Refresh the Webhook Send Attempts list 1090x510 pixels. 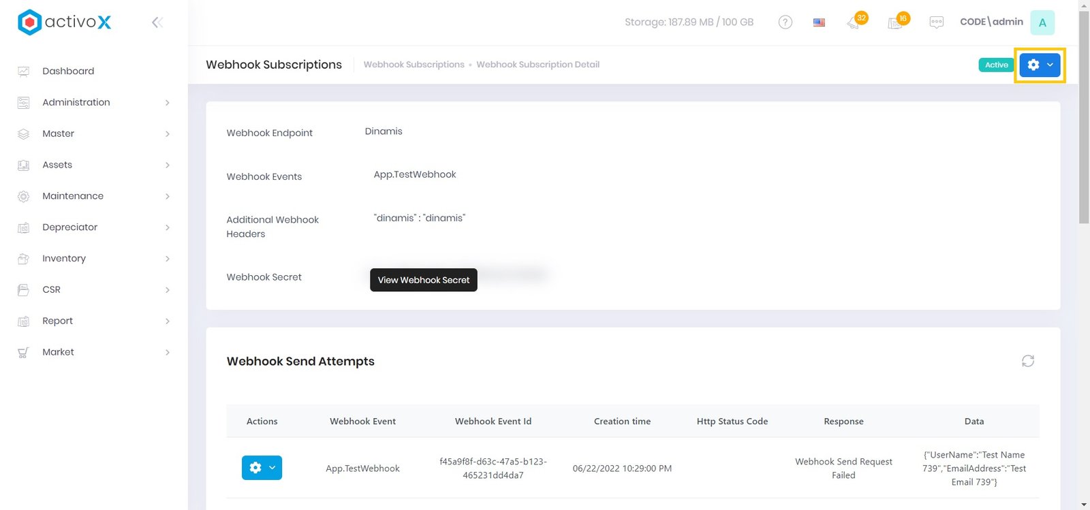[1028, 361]
